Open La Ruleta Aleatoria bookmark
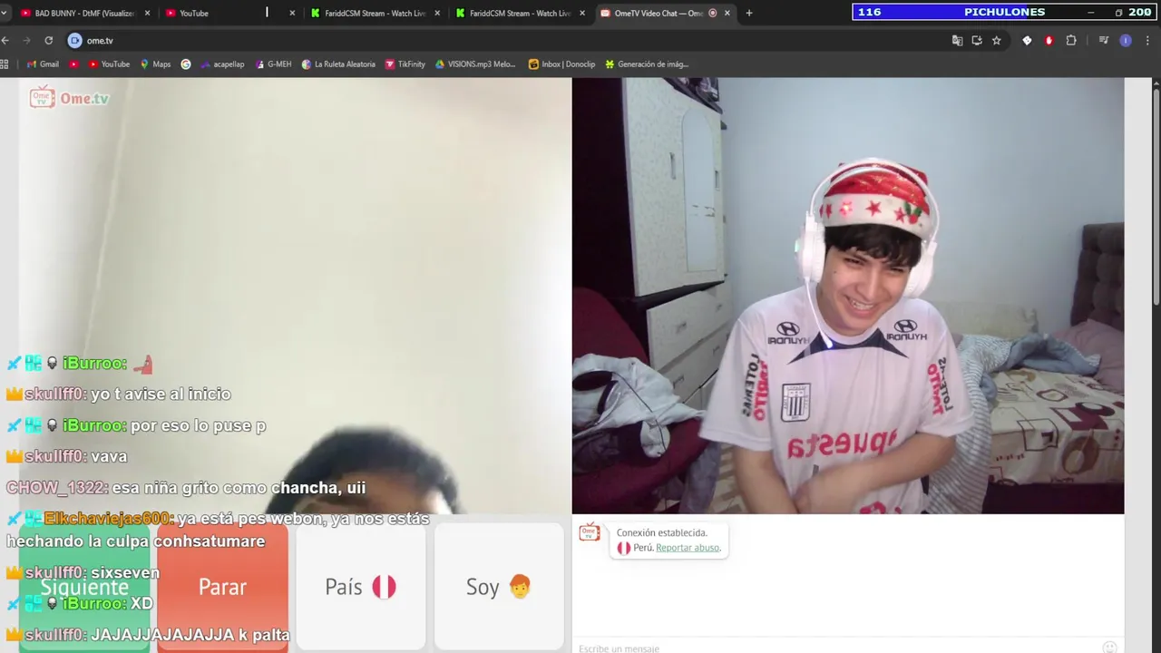The image size is (1161, 653). [x=338, y=64]
